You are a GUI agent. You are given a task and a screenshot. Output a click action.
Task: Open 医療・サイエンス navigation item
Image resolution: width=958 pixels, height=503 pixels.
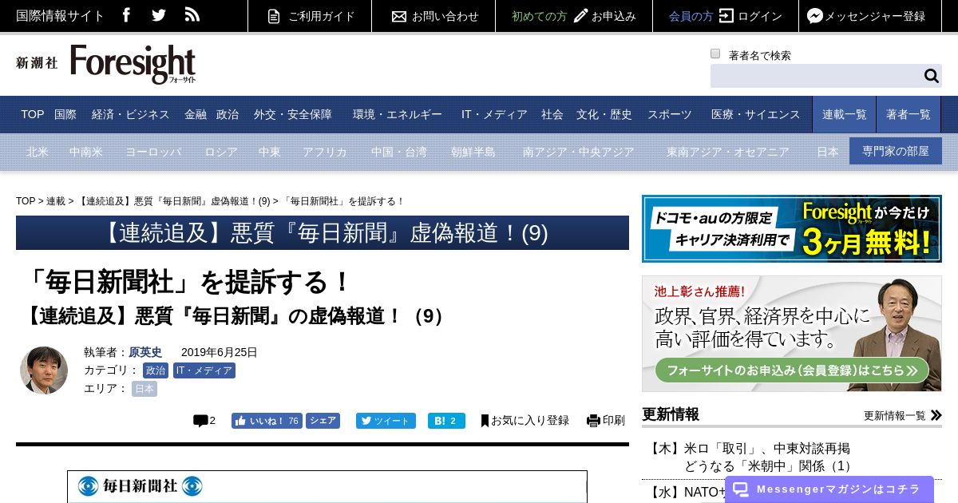pyautogui.click(x=756, y=114)
